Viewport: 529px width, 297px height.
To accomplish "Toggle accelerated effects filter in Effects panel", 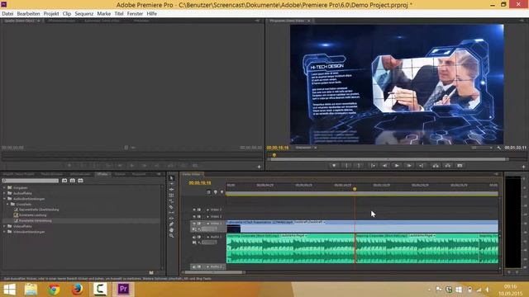I will (64, 181).
